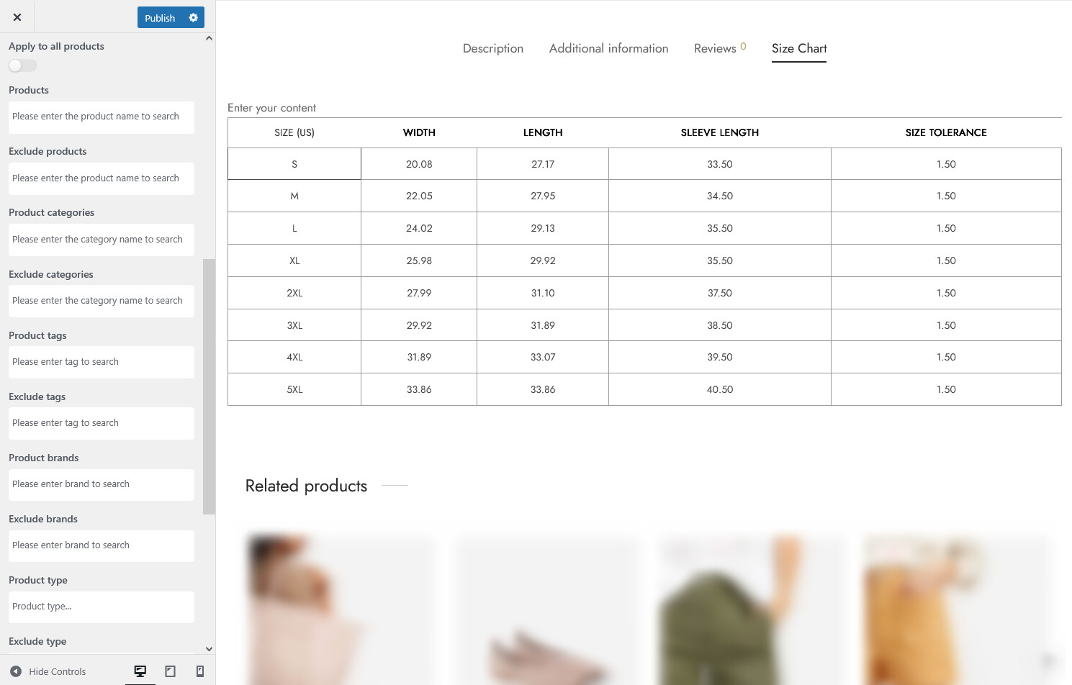
Task: Focus the Product tags search field
Action: 102,362
